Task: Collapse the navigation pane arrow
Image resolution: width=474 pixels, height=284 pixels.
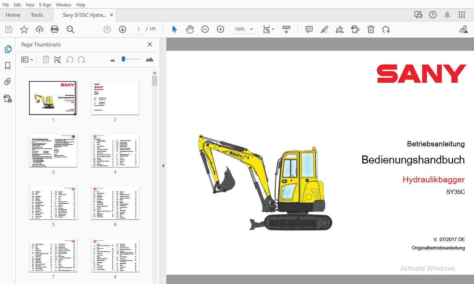Action: (x=163, y=166)
